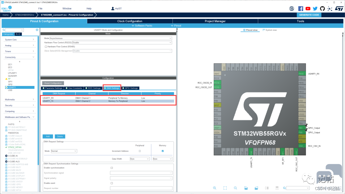The image size is (345, 194).
Task: Click download icon beside I-CUBE-Cesium
Action: coord(6,136)
